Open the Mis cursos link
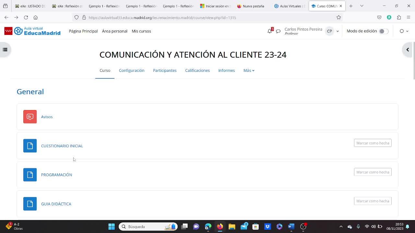This screenshot has height=233, width=415. coord(141,31)
